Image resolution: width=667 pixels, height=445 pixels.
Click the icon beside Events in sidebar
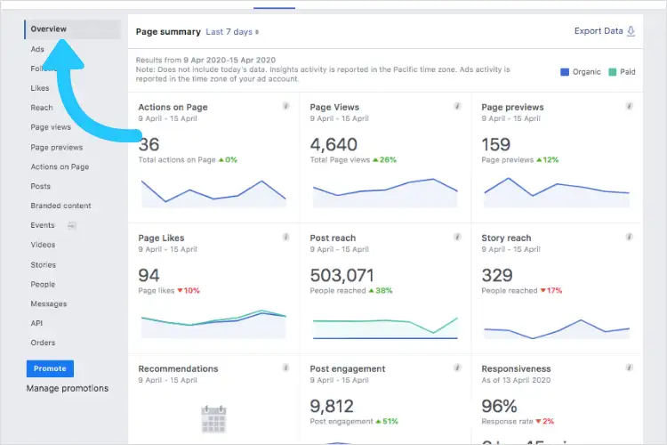click(x=72, y=226)
